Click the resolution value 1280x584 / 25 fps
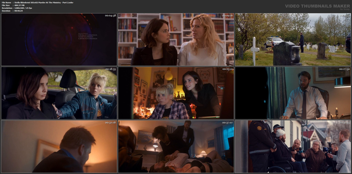The height and width of the screenshot is (174, 352). [23, 8]
